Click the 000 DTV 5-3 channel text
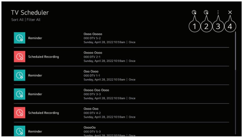This screenshot has width=242, height=137. pyautogui.click(x=92, y=131)
